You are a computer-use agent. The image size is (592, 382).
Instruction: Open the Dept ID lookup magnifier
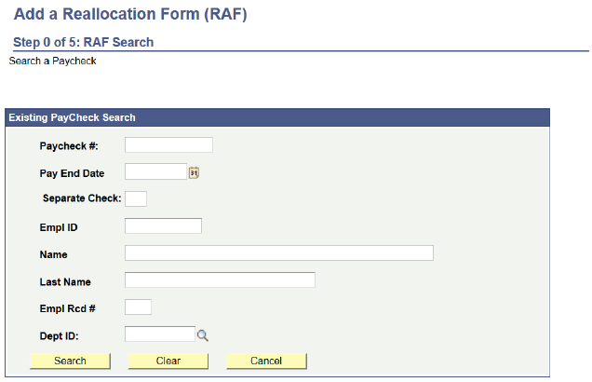203,335
